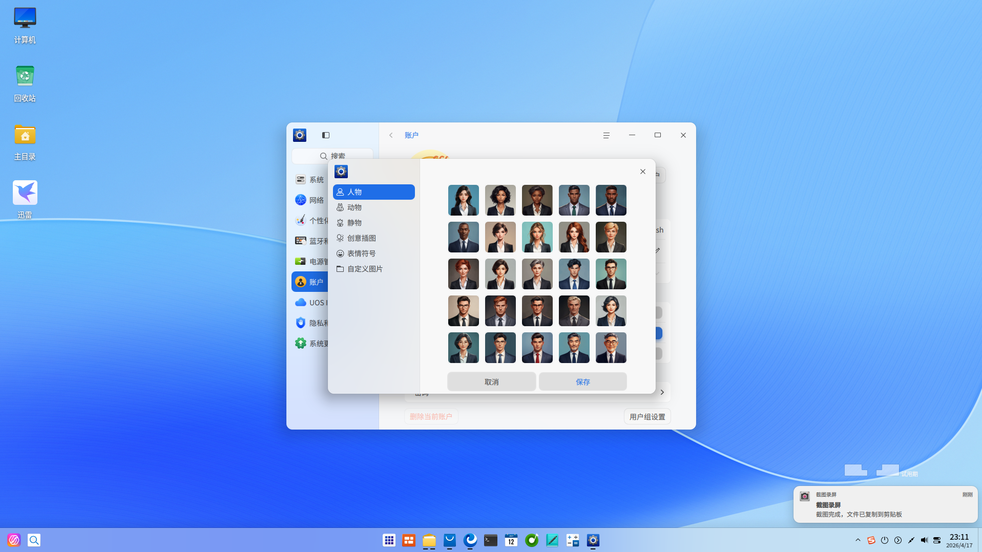Select the man wearing a red tie

point(537,348)
